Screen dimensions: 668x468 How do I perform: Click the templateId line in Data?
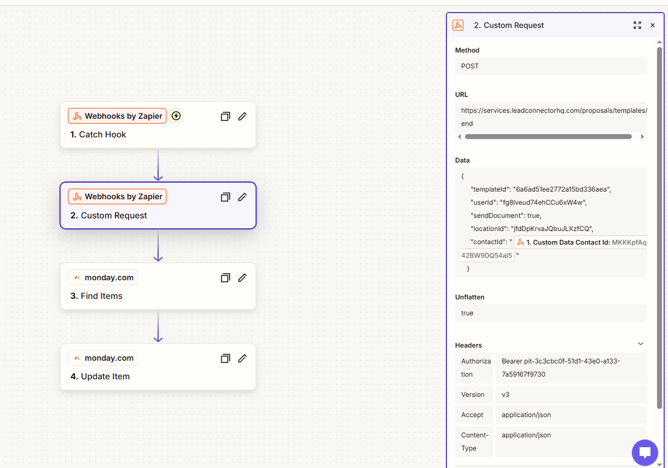[541, 189]
